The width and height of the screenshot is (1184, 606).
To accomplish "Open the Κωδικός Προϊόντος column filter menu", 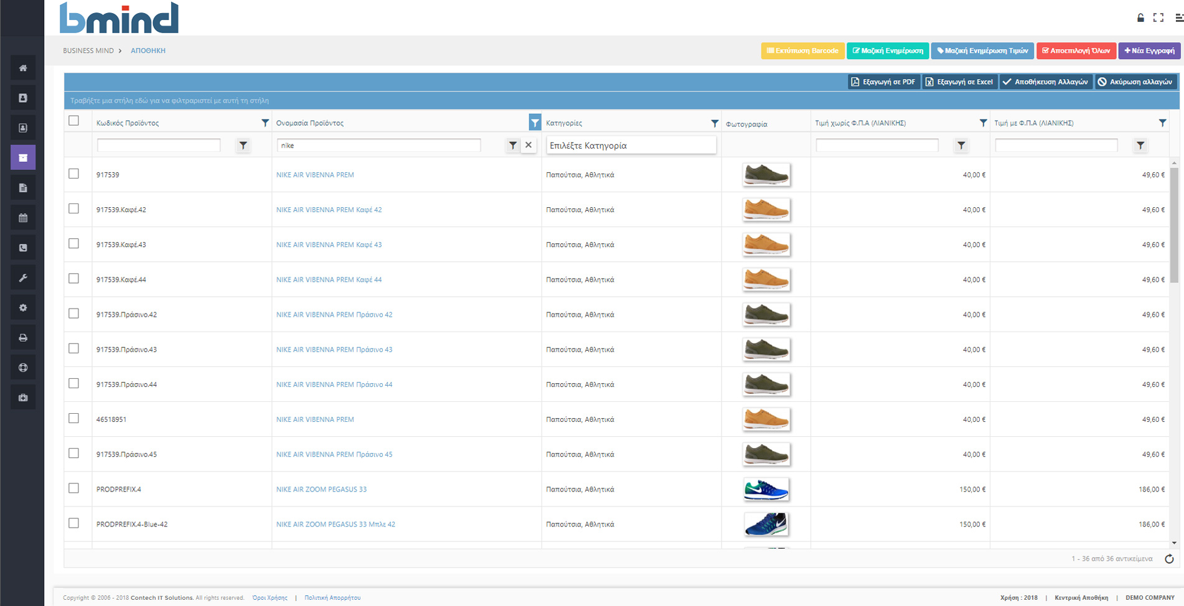I will click(265, 123).
